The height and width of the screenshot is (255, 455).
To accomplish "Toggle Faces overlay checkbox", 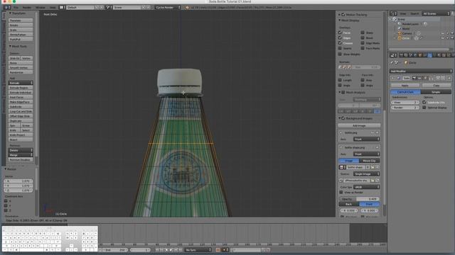I will (340, 33).
